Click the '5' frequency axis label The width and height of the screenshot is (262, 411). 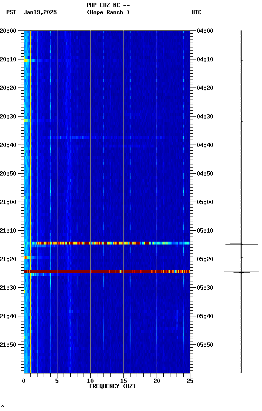click(x=57, y=381)
